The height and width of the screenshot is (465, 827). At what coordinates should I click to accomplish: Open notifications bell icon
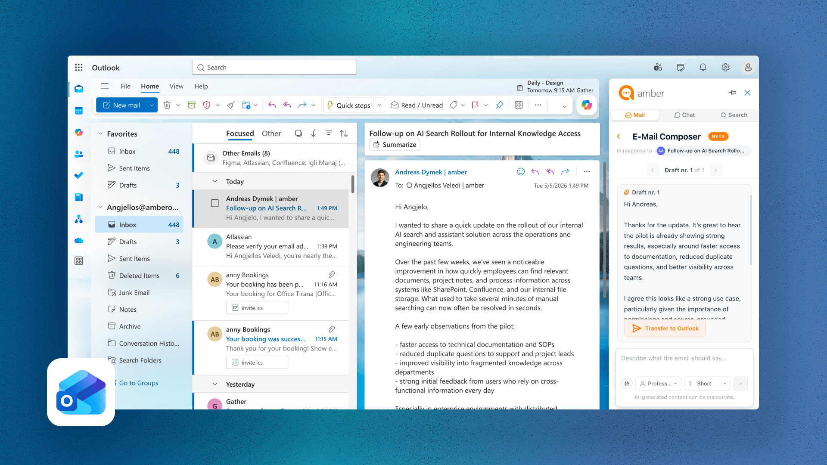click(703, 68)
